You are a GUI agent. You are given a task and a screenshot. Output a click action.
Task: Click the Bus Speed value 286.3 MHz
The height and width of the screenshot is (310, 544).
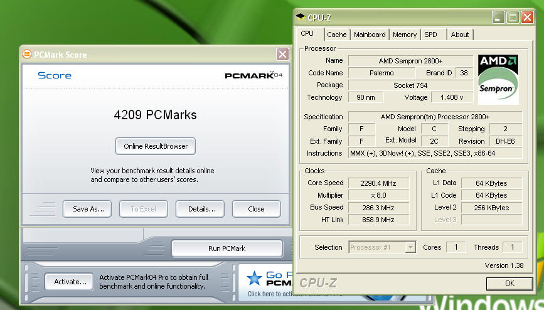[378, 208]
